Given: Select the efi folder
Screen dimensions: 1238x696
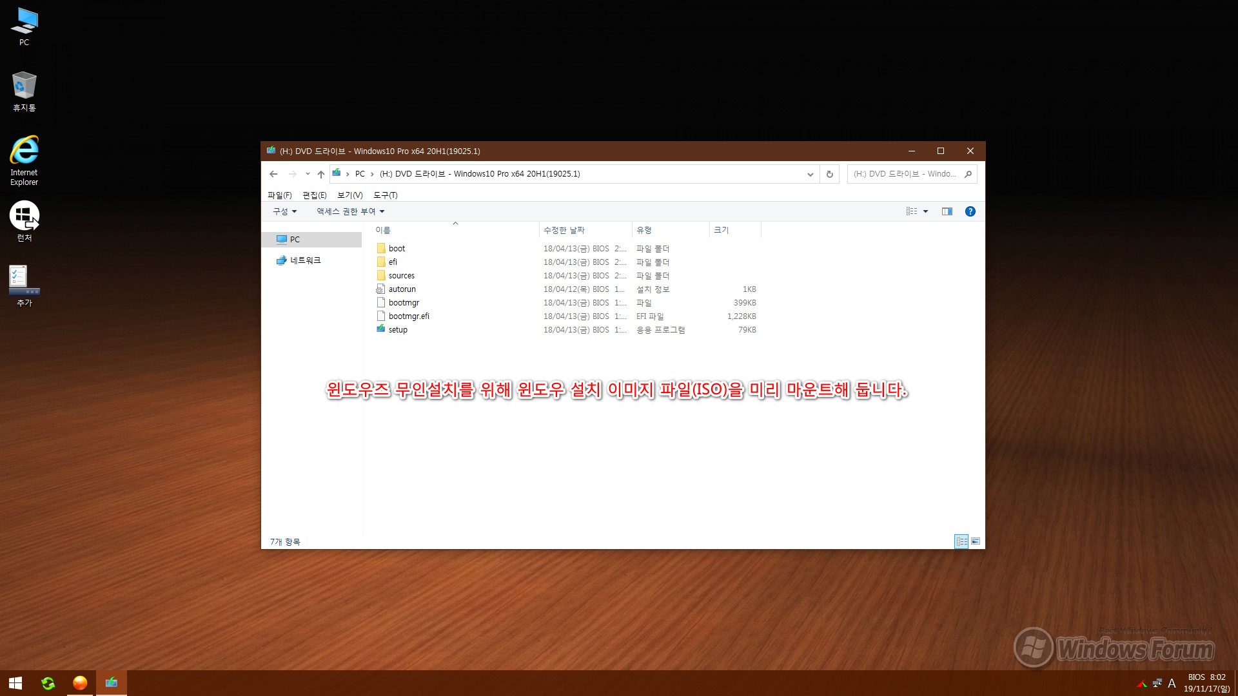Looking at the screenshot, I should click(x=393, y=262).
